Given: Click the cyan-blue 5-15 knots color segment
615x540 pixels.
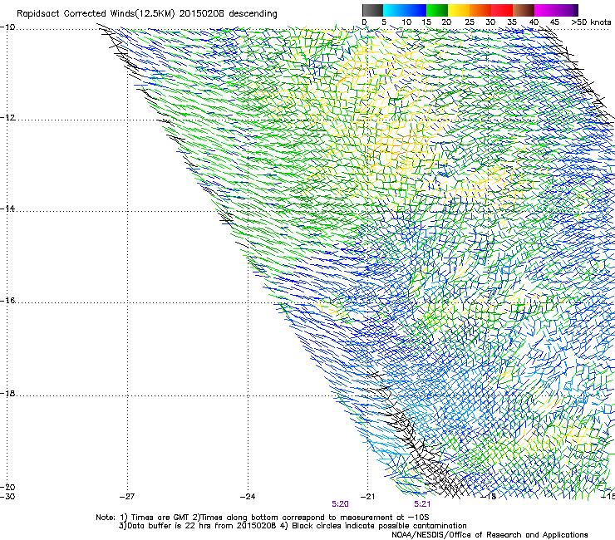Looking at the screenshot, I should click(x=405, y=10).
